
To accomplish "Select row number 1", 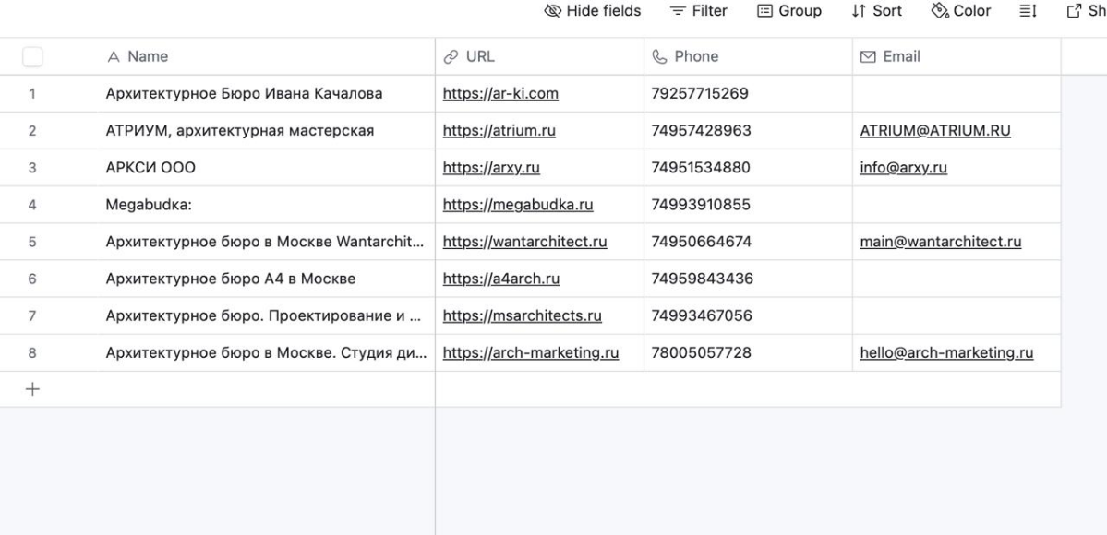I will pos(32,93).
